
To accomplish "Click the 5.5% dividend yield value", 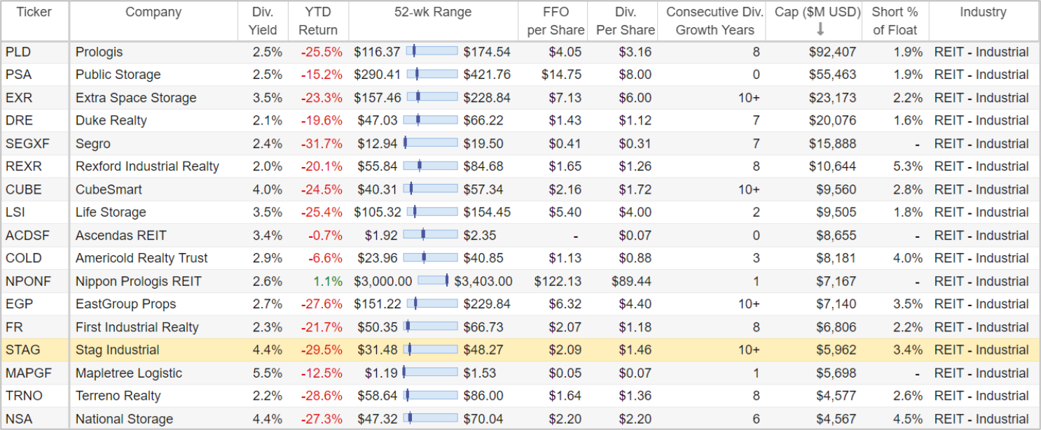I will tap(268, 373).
